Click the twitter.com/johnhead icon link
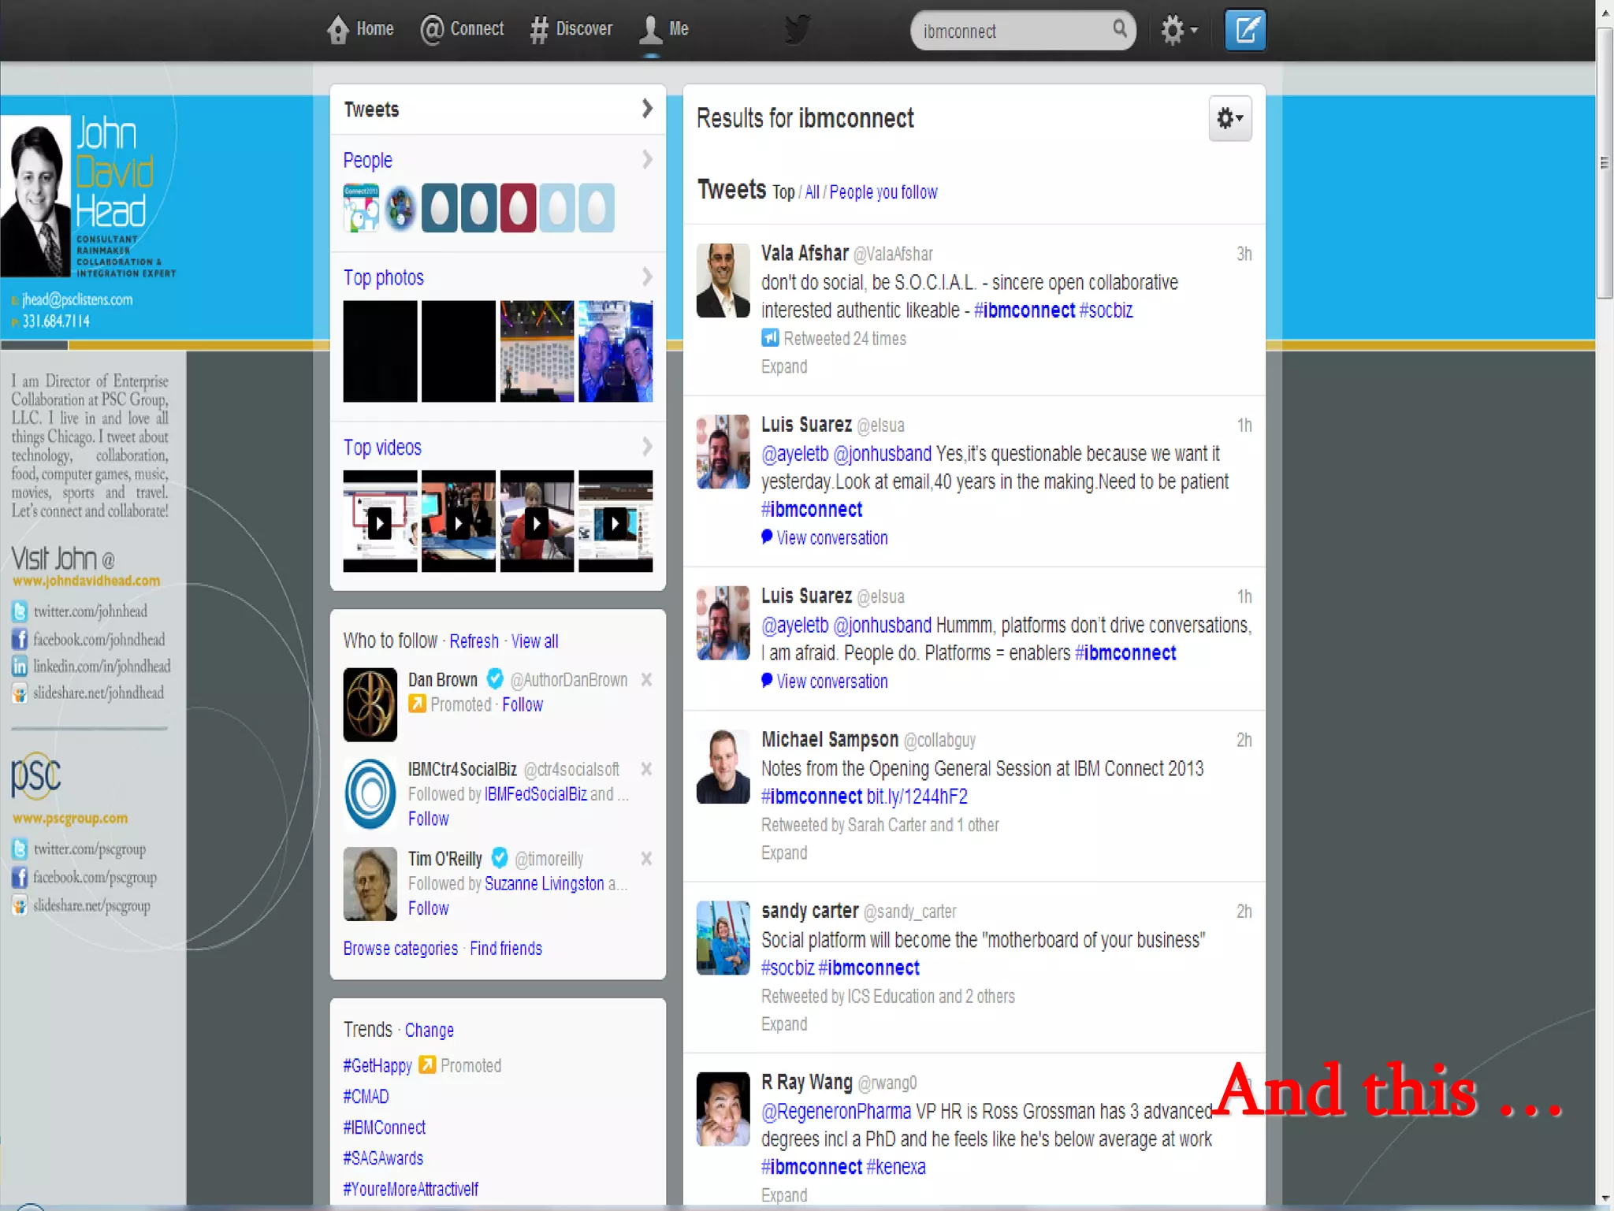 point(20,611)
